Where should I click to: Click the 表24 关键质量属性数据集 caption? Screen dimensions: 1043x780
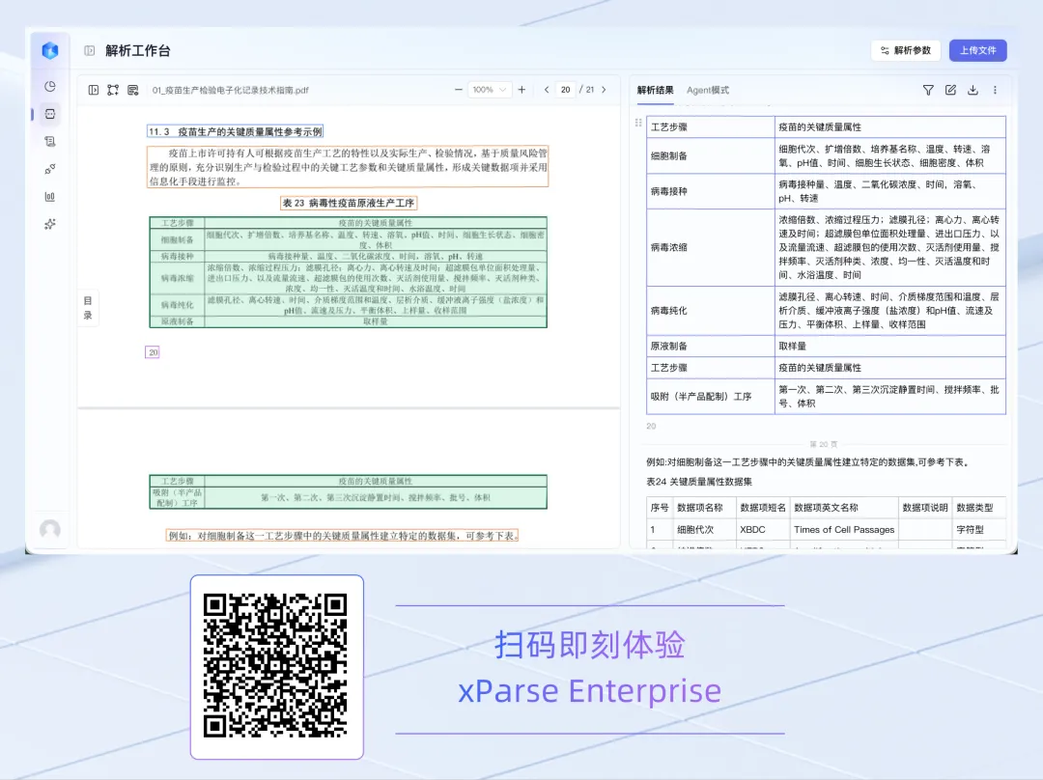[x=699, y=482]
